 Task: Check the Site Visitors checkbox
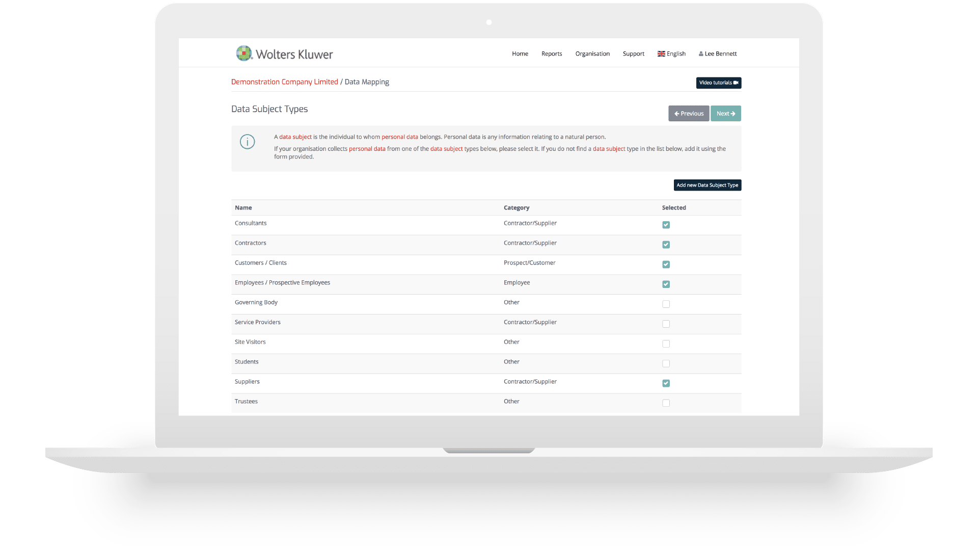pyautogui.click(x=666, y=344)
